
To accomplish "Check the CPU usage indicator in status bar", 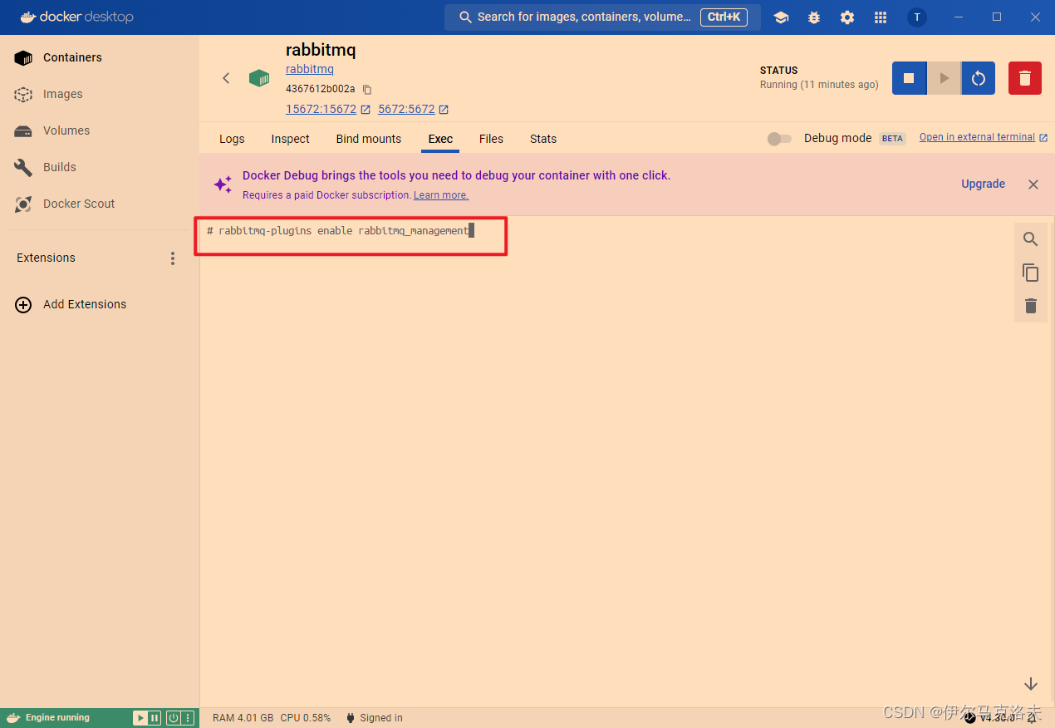I will pyautogui.click(x=306, y=717).
